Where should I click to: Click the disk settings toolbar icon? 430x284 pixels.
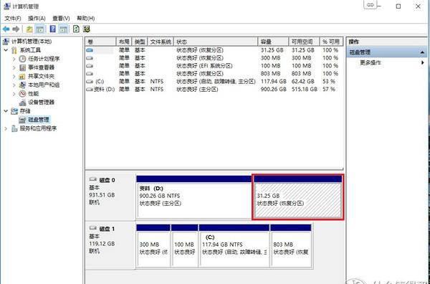[87, 29]
